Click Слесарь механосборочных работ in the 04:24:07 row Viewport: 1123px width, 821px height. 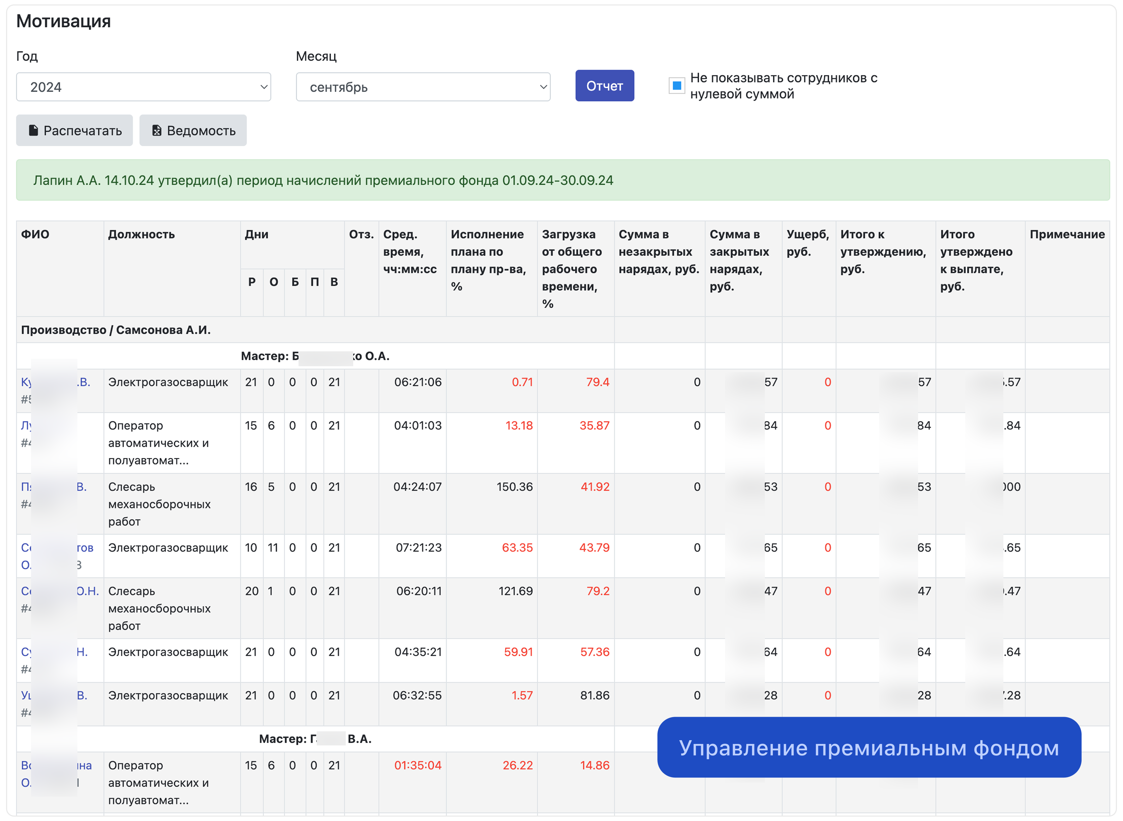pos(160,505)
